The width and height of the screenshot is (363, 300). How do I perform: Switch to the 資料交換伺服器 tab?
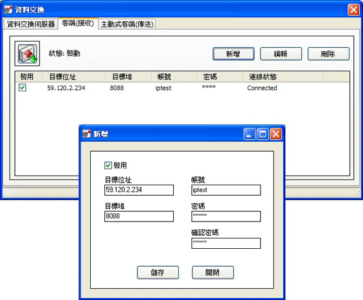(30, 24)
